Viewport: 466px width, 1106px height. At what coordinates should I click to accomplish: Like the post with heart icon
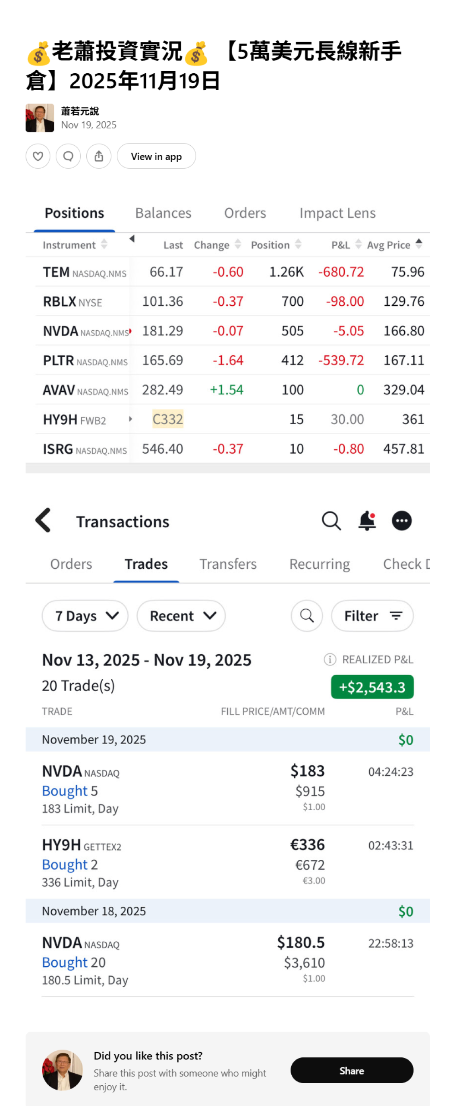[x=38, y=156]
